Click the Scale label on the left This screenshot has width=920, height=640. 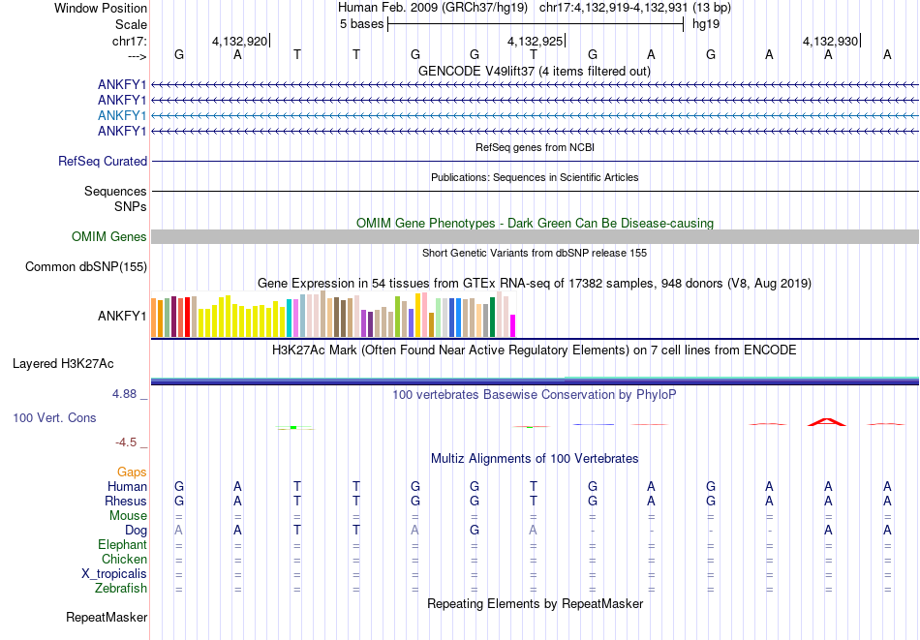tap(131, 24)
